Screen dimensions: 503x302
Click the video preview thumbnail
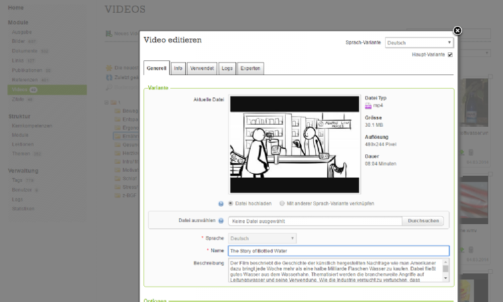pyautogui.click(x=294, y=144)
